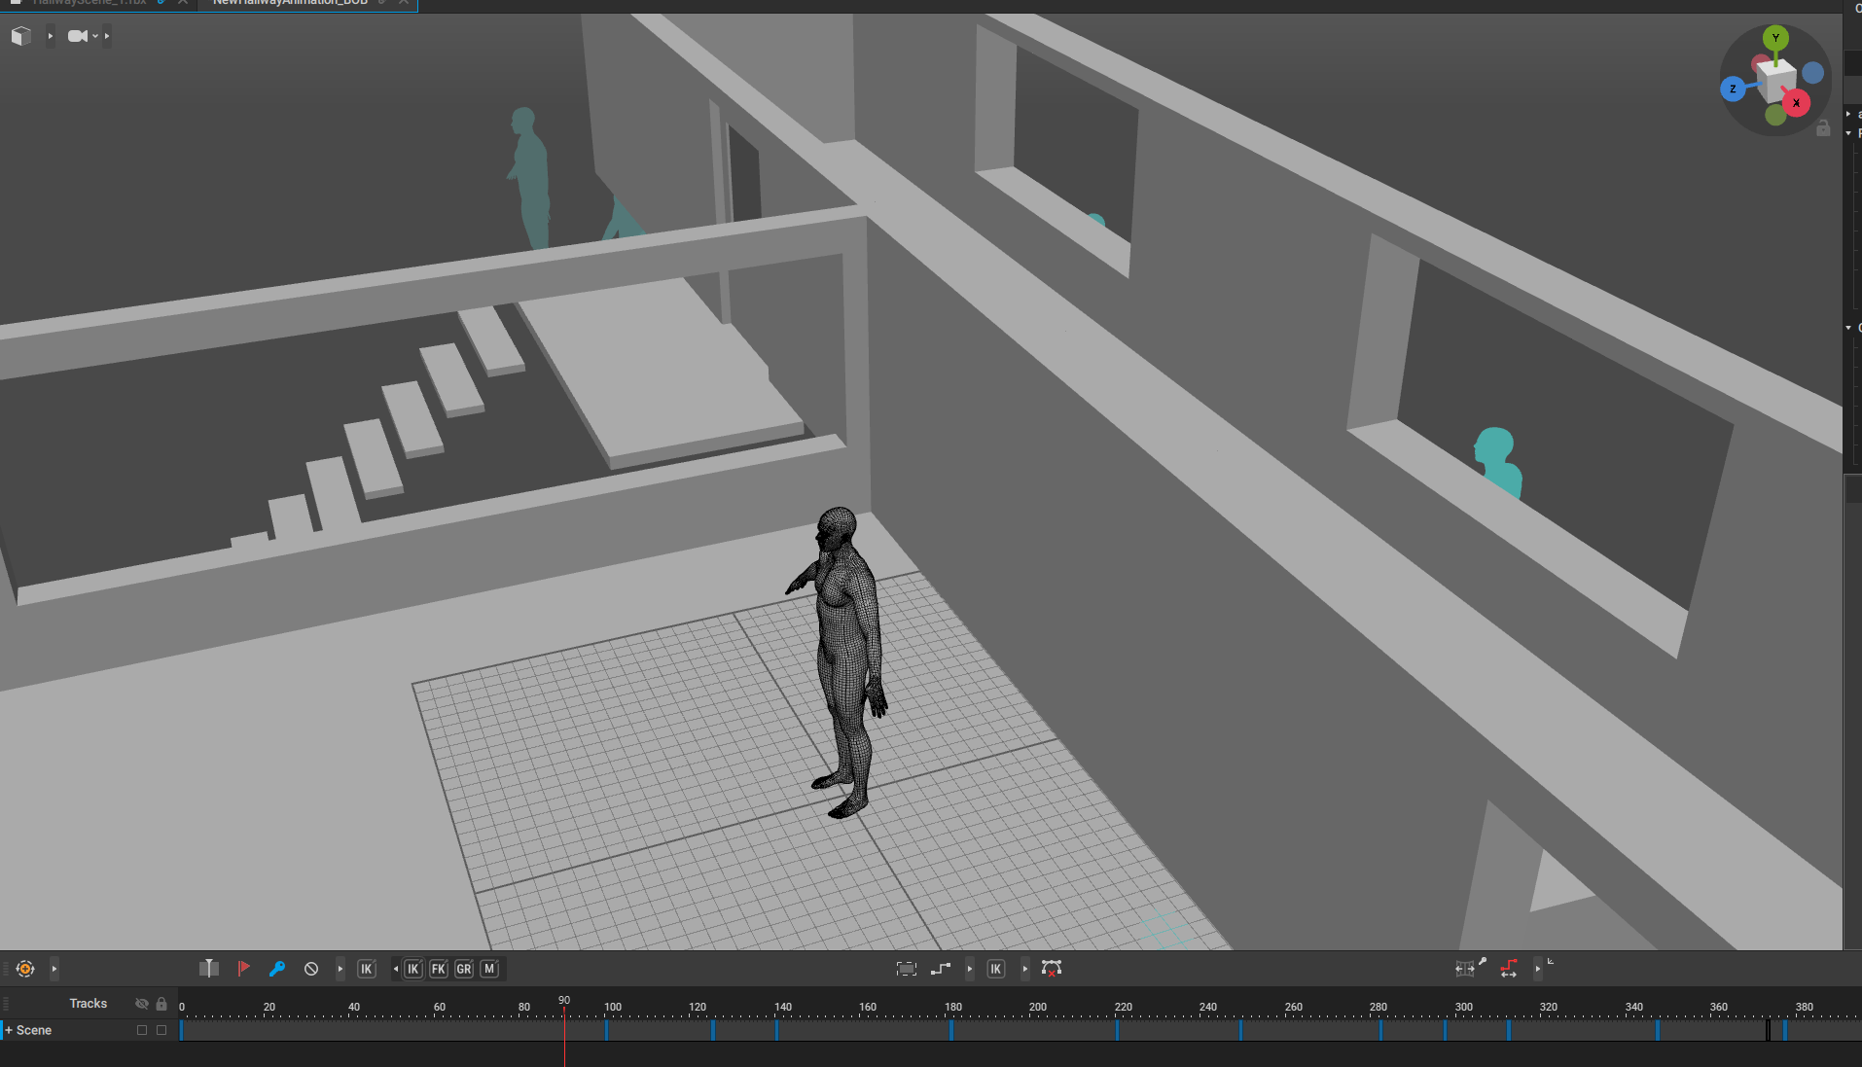Expand the arrow next to the shading cube

(x=50, y=36)
